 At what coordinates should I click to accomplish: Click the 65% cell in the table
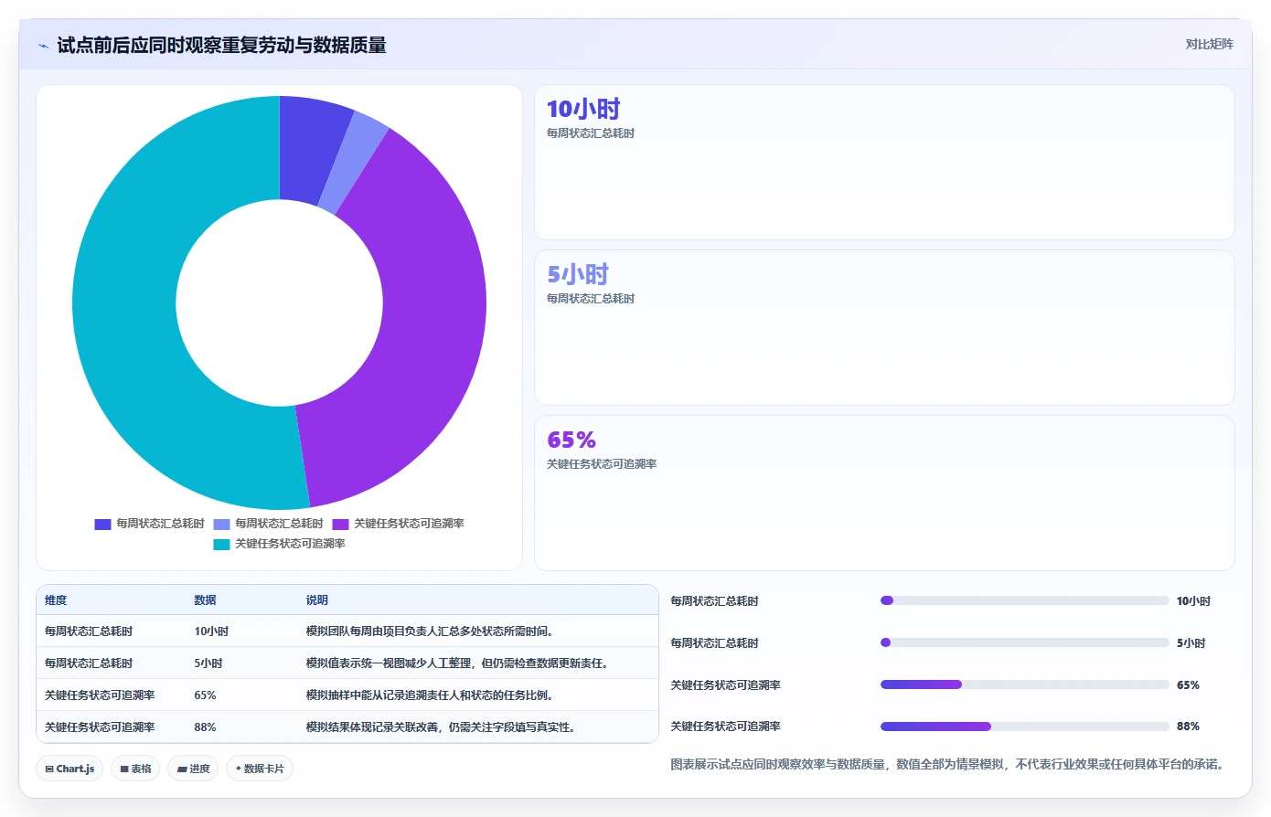click(x=205, y=695)
